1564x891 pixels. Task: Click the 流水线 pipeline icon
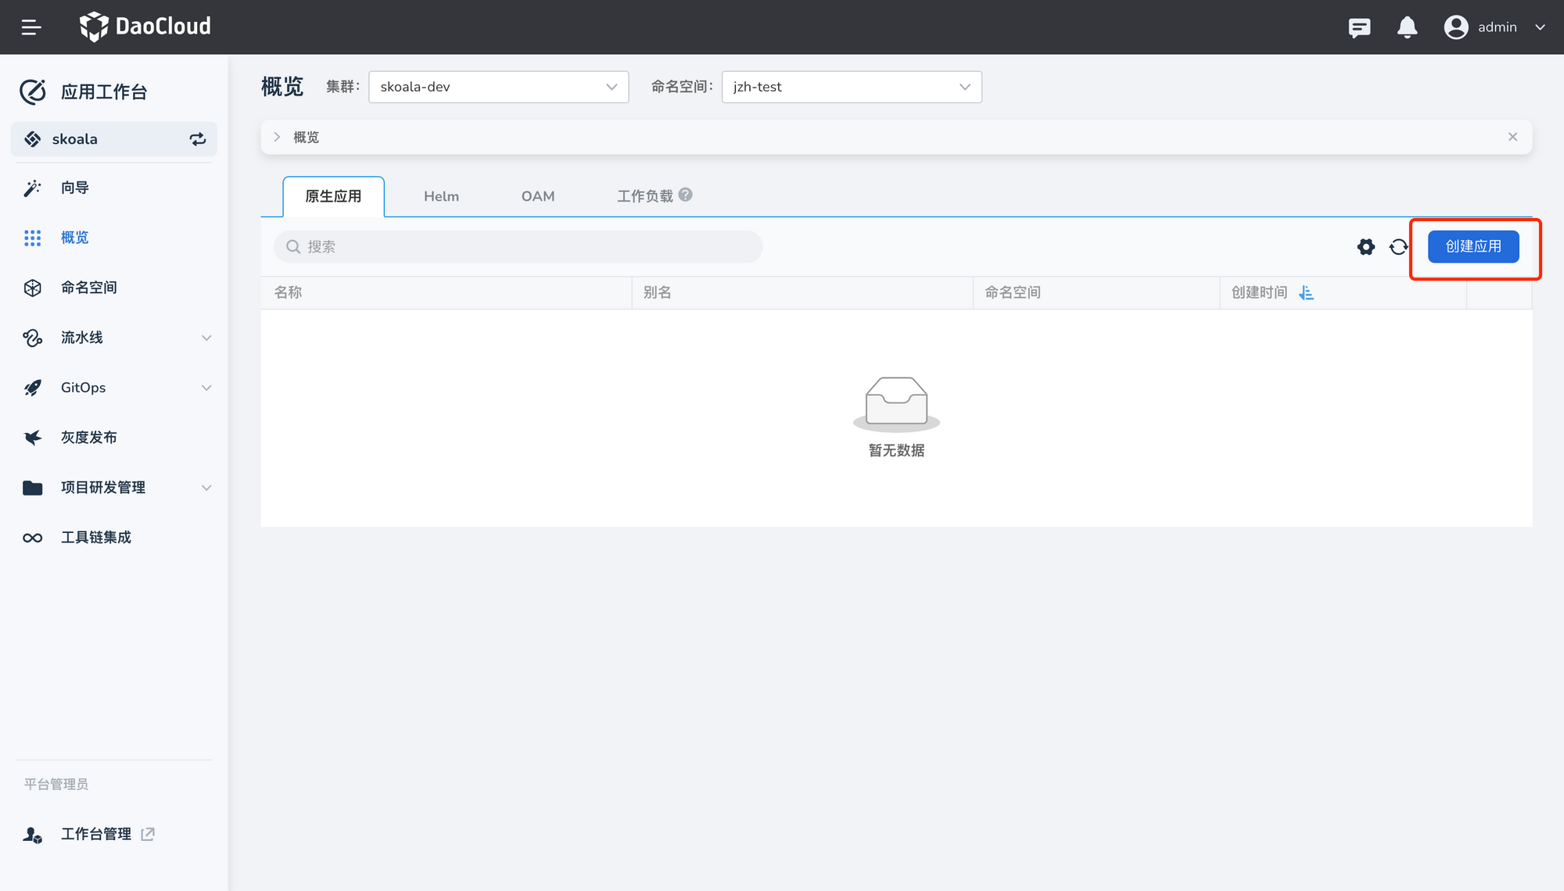click(32, 338)
